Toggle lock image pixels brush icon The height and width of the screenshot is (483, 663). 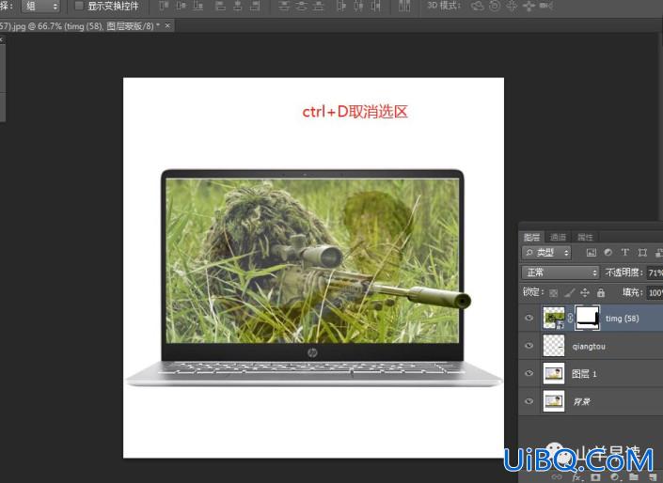click(570, 292)
